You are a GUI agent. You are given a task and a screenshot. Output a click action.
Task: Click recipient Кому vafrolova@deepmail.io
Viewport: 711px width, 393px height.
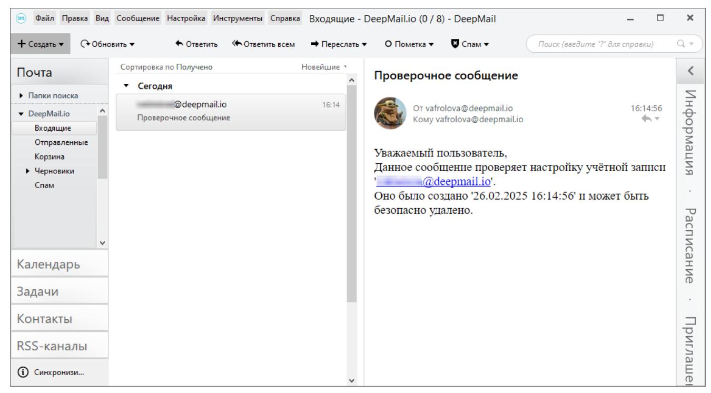468,119
